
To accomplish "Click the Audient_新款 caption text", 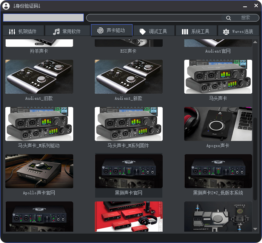I will pos(128,98).
